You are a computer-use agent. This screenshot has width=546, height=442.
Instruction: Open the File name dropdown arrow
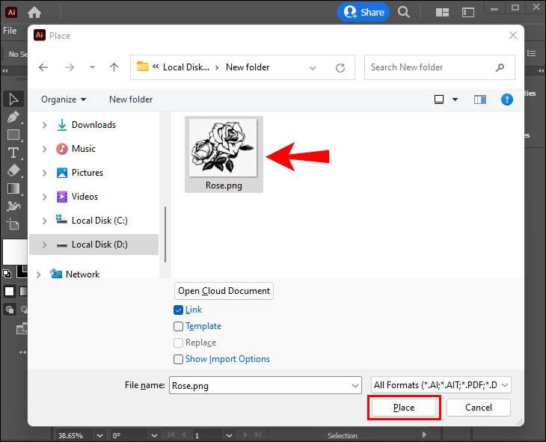(x=355, y=386)
